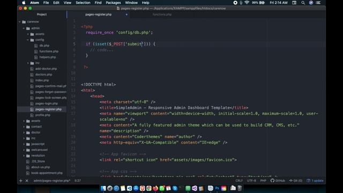
Task: Switch to the functions.php tab
Action: coord(162,14)
